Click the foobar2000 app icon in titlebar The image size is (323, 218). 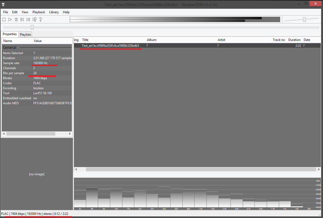click(x=3, y=4)
